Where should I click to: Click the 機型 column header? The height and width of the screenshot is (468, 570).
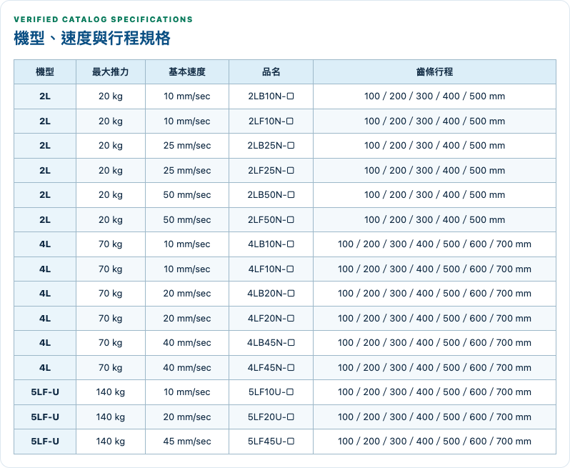point(45,72)
